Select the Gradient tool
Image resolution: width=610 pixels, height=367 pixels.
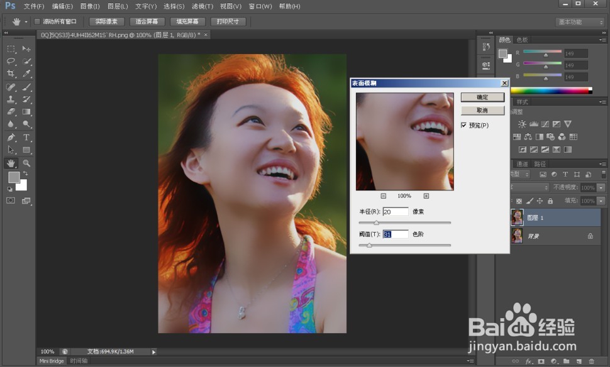[26, 112]
